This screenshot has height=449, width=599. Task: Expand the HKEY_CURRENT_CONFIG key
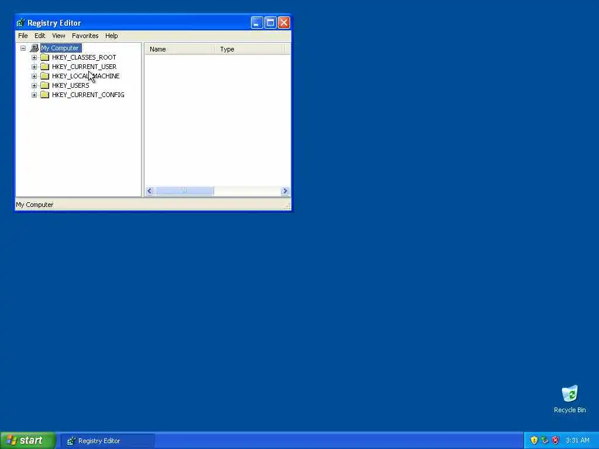tap(34, 95)
